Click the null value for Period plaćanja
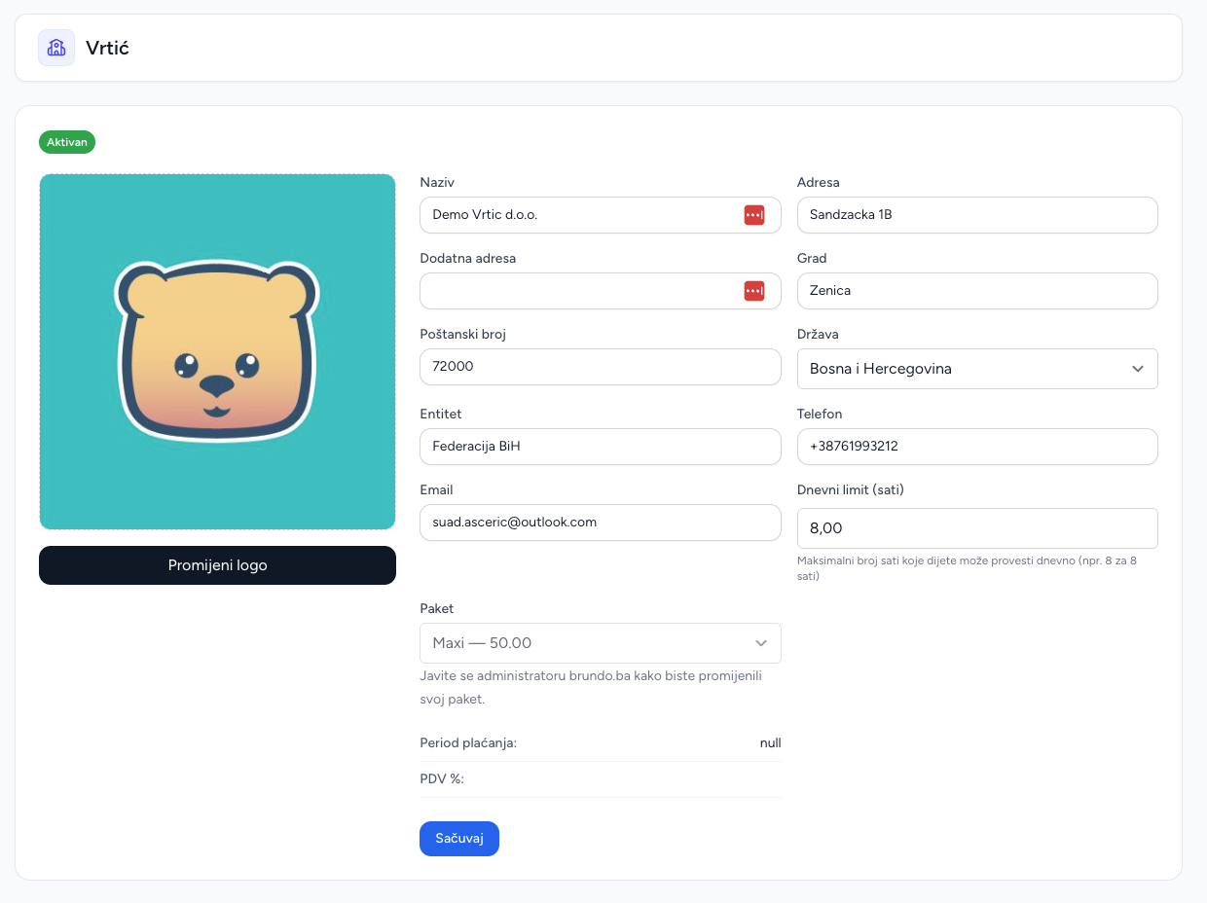The width and height of the screenshot is (1207, 903). (x=771, y=743)
